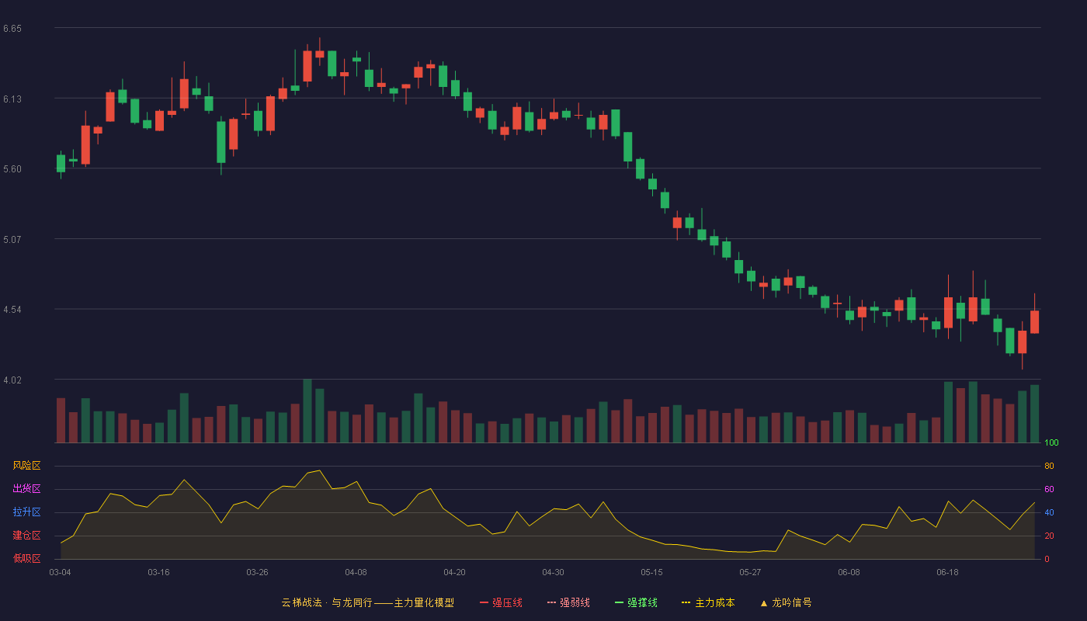
Task: Click the last red candlestick on the chart
Action: pyautogui.click(x=1034, y=321)
